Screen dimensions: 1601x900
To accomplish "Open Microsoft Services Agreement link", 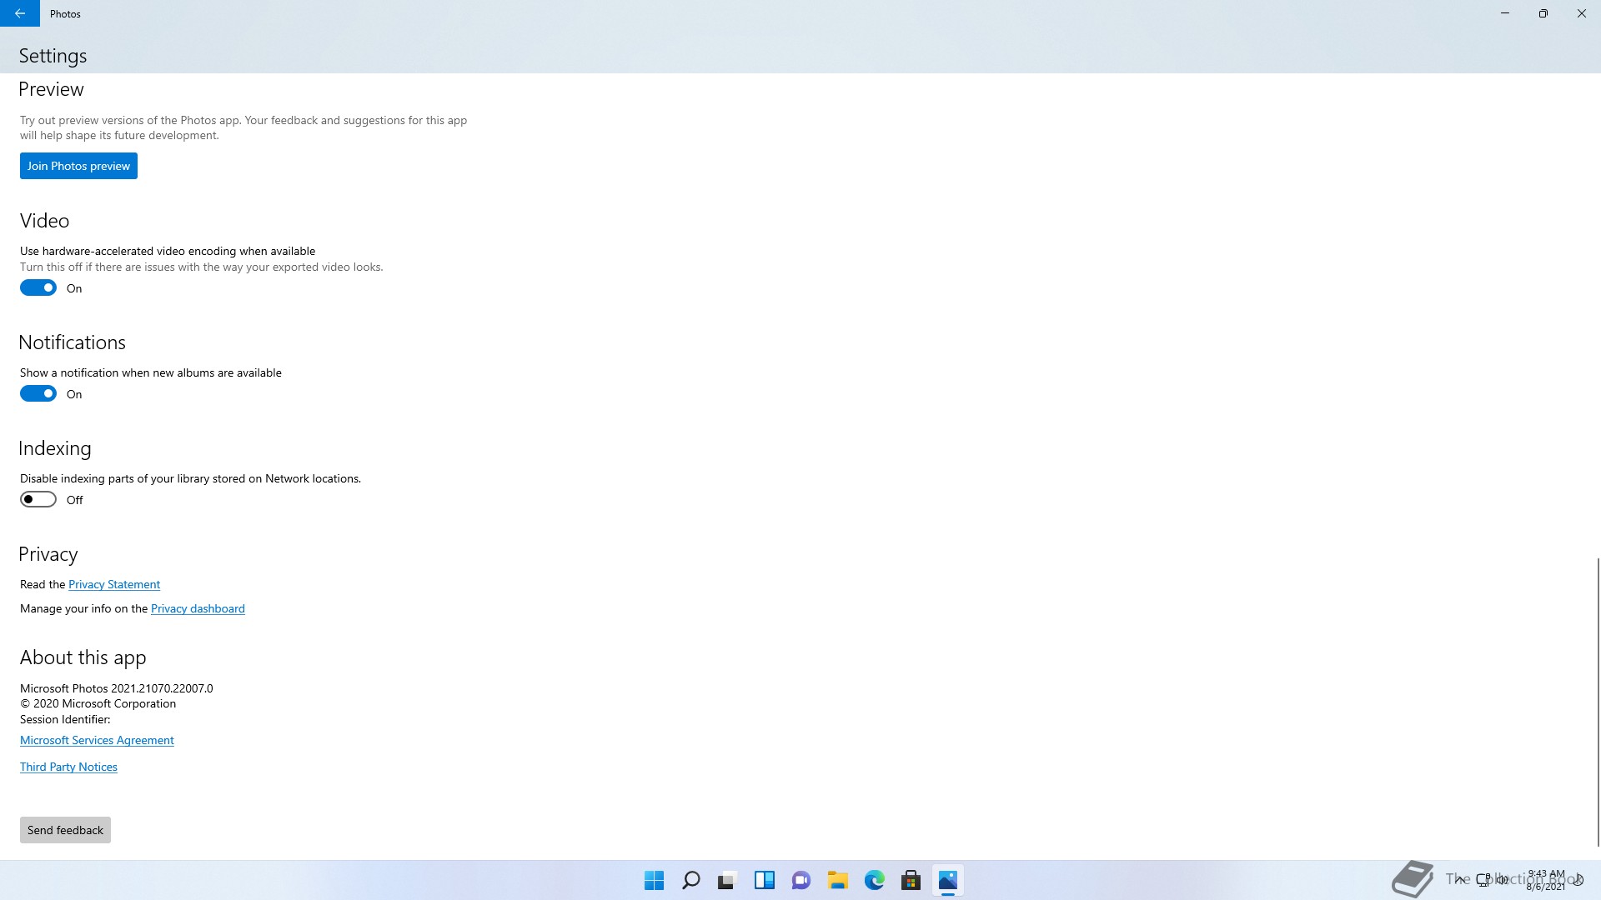I will [97, 741].
